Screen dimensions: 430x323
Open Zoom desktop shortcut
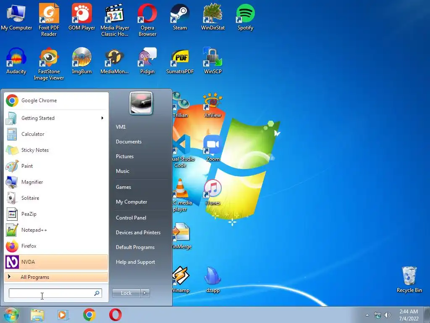pyautogui.click(x=212, y=148)
